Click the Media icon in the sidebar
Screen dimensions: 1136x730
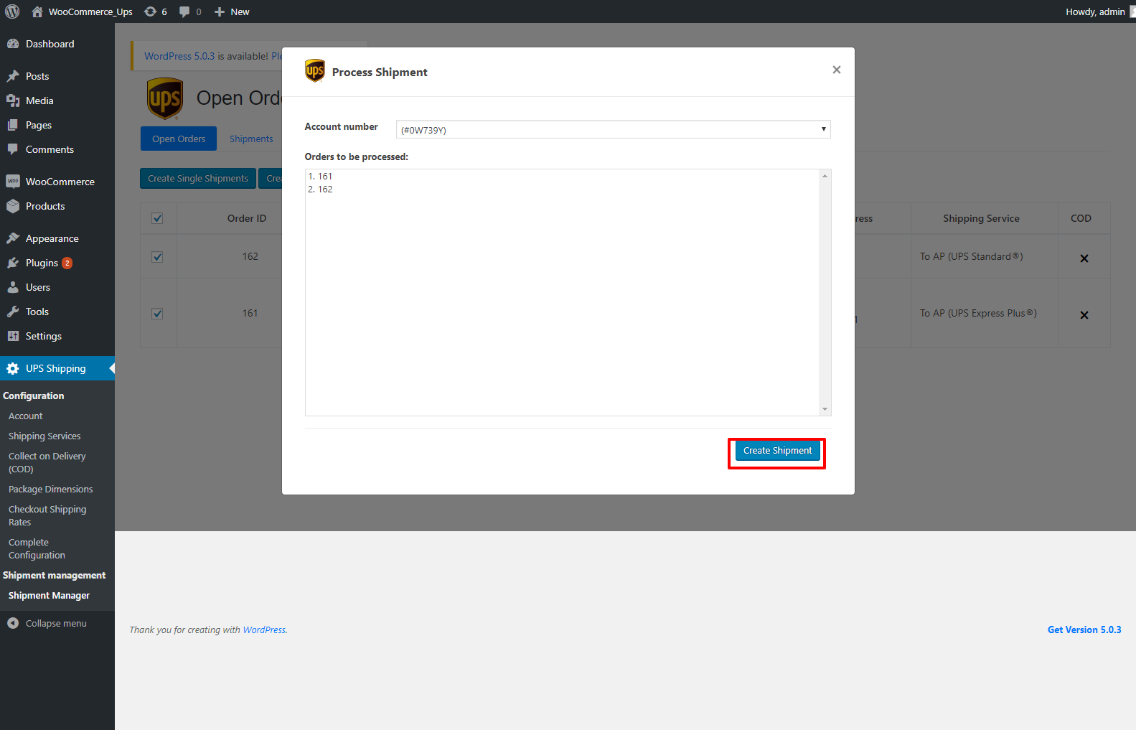(x=13, y=100)
